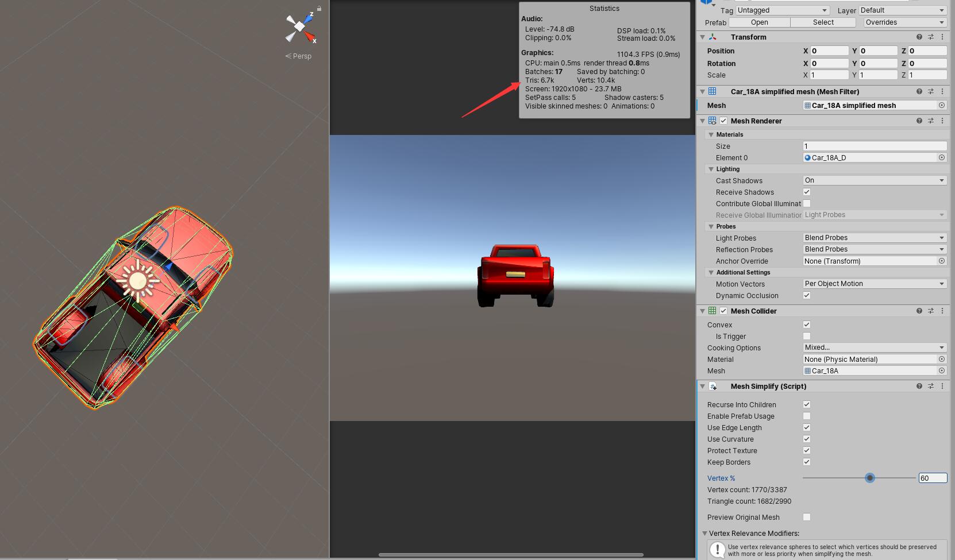
Task: Click the Mesh Renderer component icon
Action: pyautogui.click(x=713, y=121)
